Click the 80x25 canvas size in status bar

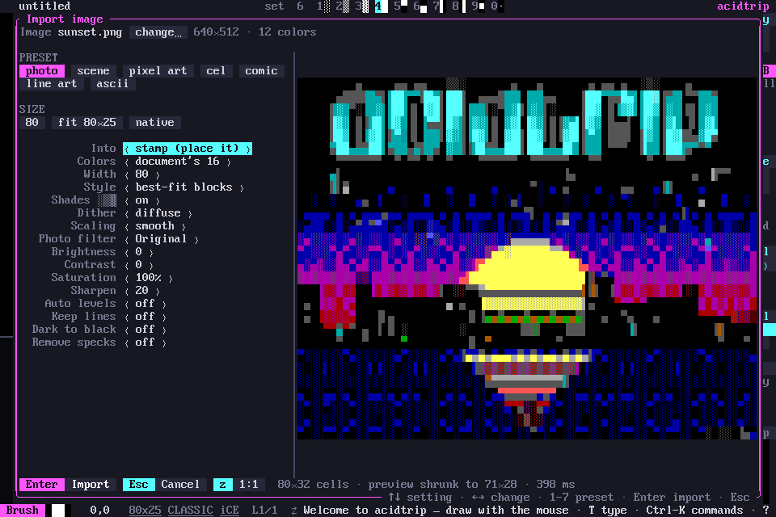point(145,510)
